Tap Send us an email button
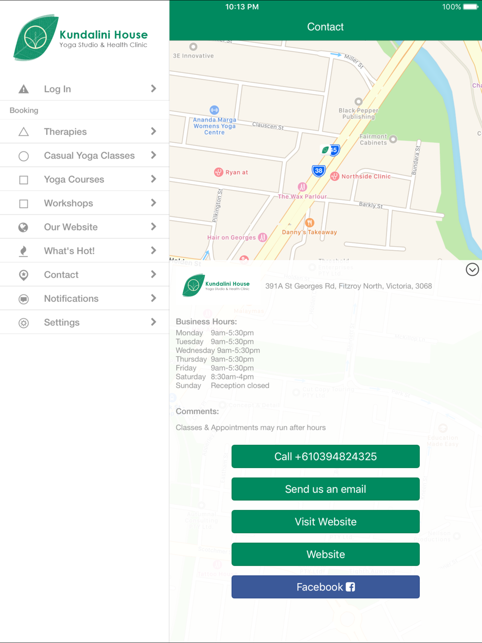 point(325,489)
